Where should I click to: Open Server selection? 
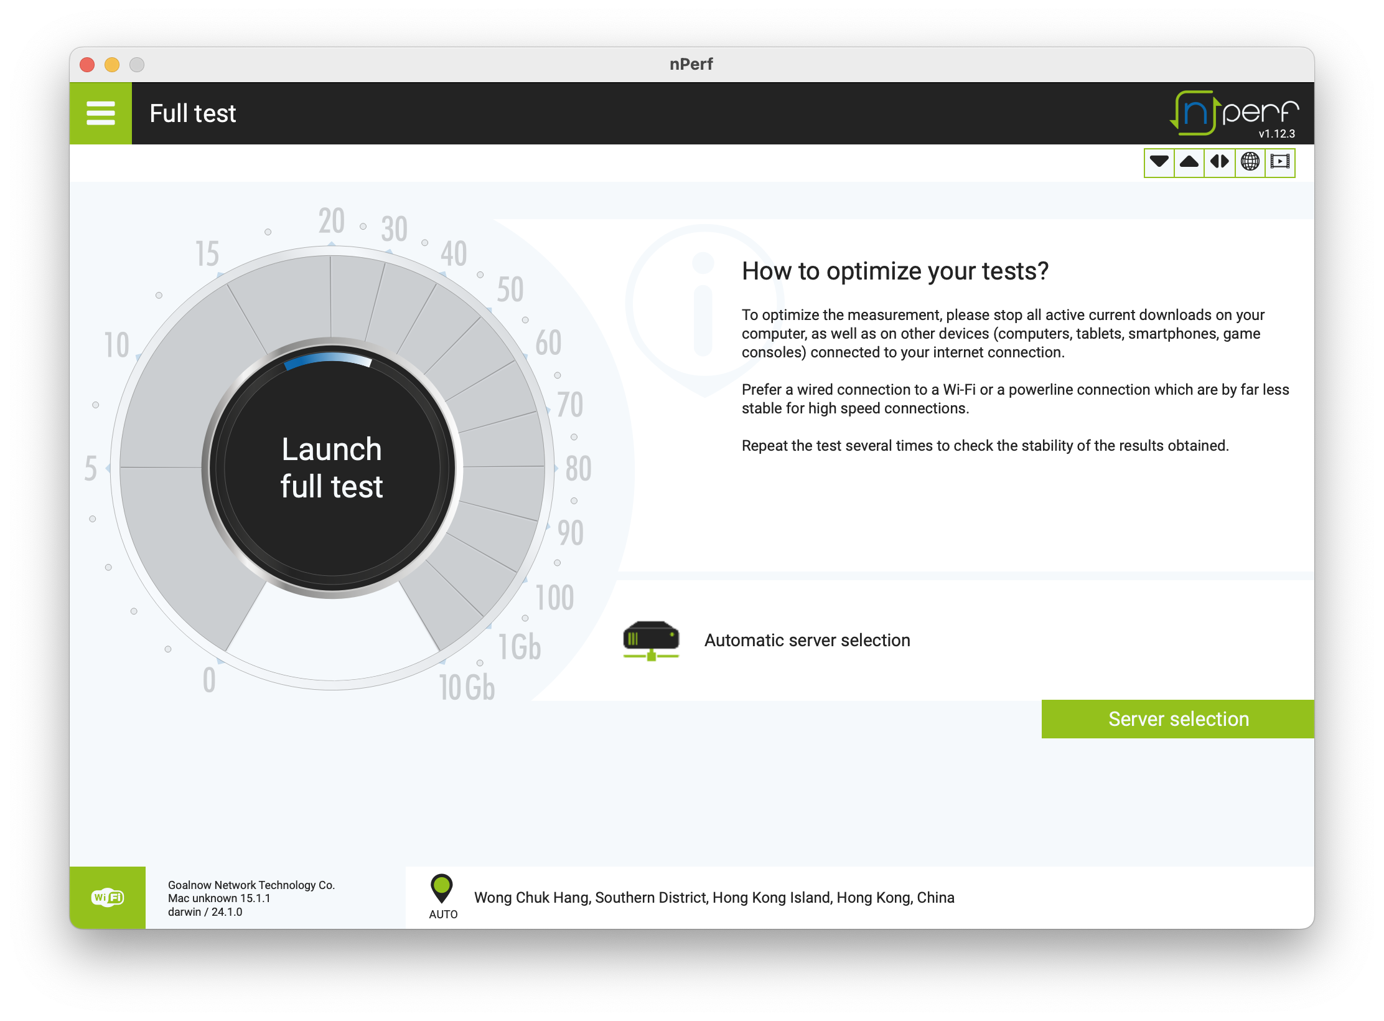[1178, 719]
